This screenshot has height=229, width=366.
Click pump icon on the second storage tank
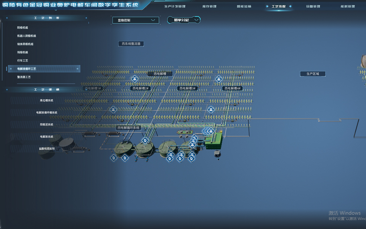pos(144,140)
